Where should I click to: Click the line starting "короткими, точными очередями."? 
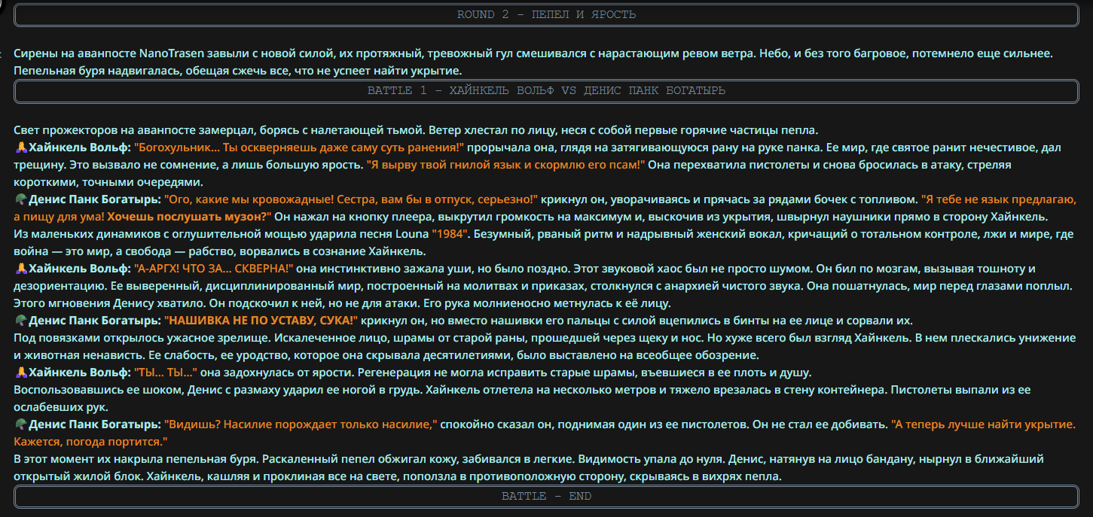(108, 182)
